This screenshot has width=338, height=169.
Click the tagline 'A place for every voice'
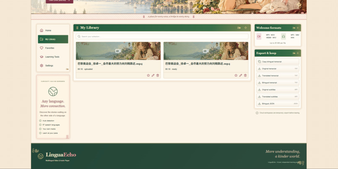tap(169, 16)
